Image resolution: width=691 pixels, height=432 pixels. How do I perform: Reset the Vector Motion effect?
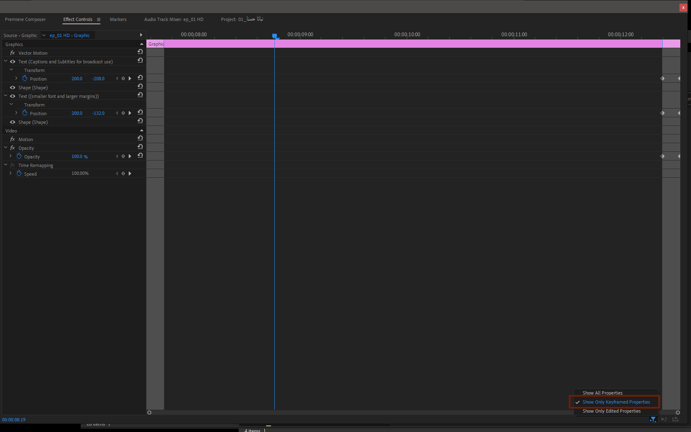coord(140,51)
